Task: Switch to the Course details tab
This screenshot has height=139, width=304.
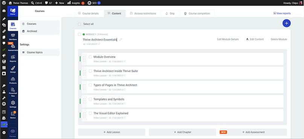Action: (89, 13)
